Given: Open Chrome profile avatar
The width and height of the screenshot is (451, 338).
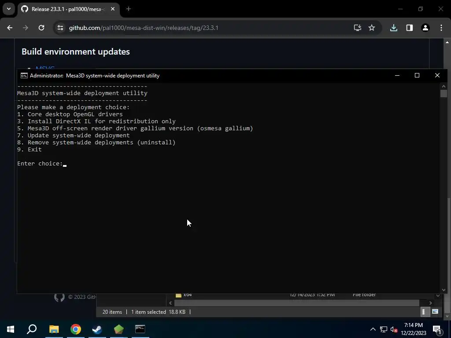Looking at the screenshot, I should [425, 28].
